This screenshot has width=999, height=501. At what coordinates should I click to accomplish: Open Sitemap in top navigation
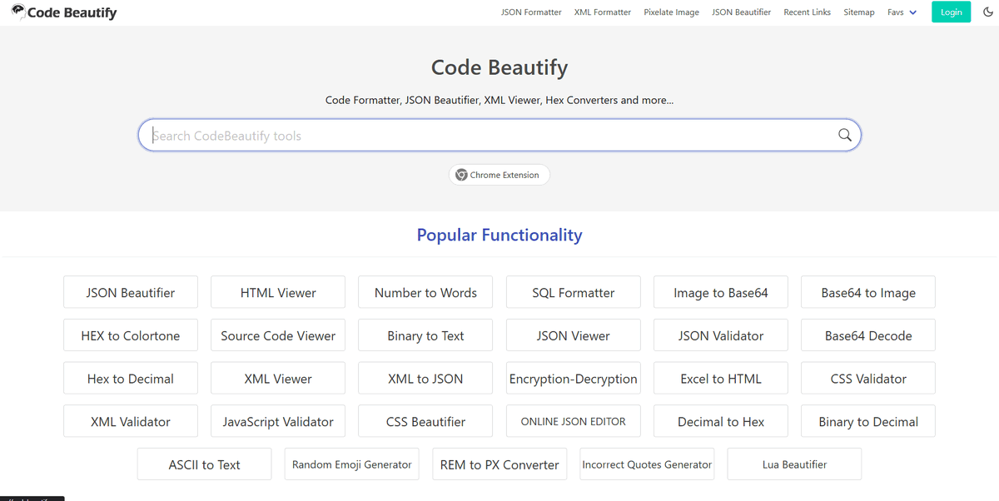click(x=859, y=12)
